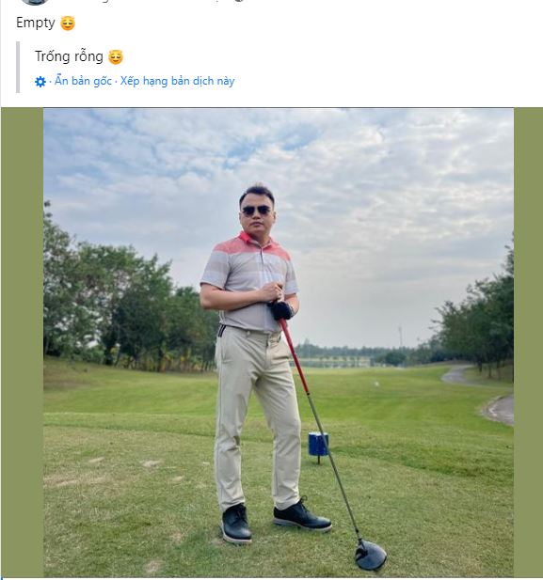This screenshot has height=580, width=543.
Task: Select the translated text "Trống rỗng"
Action: tap(69, 56)
